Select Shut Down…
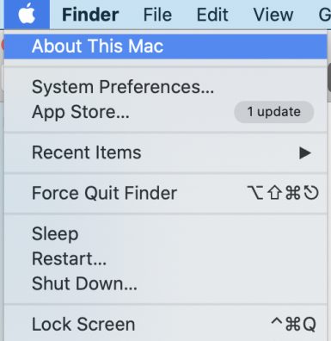The image size is (331, 341). click(165, 283)
